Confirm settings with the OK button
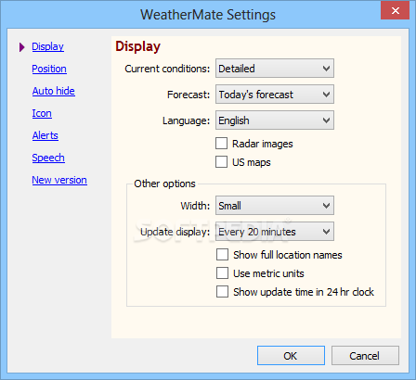 tap(291, 356)
